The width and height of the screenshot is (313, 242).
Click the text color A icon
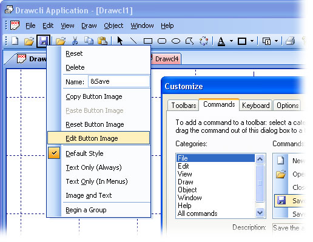pyautogui.click(x=221, y=41)
